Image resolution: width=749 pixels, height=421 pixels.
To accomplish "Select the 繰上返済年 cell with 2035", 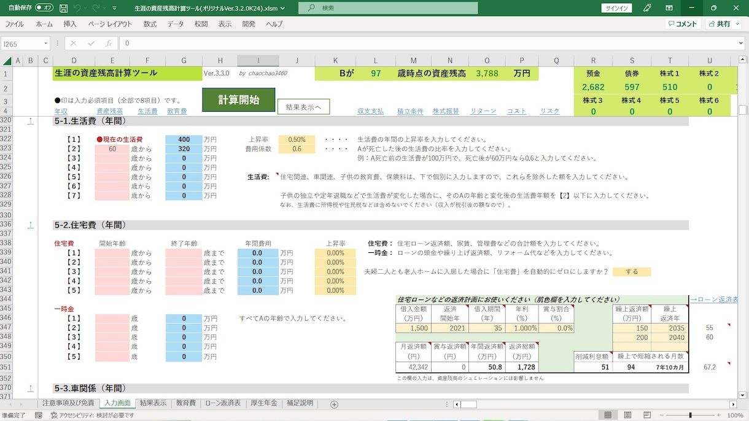I will (x=669, y=328).
